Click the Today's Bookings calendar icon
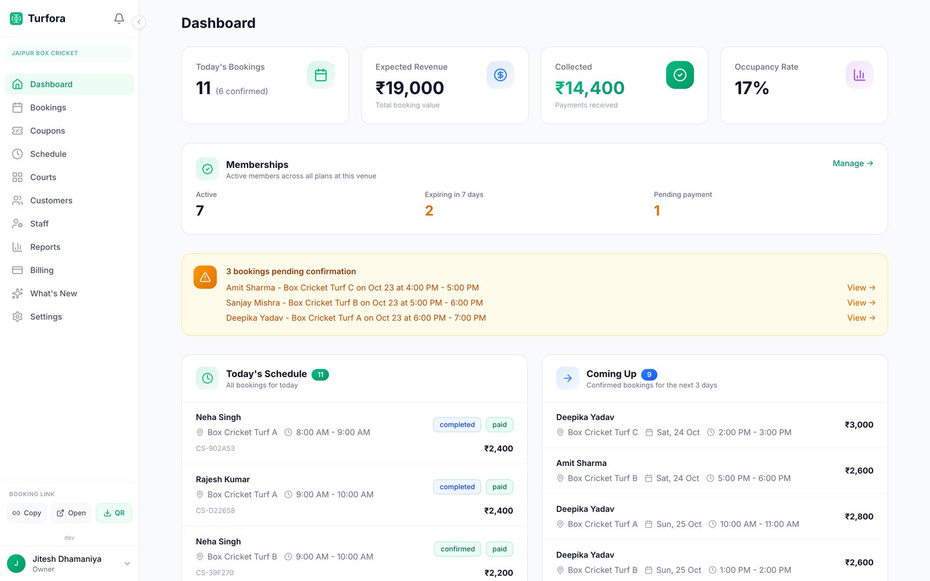The image size is (930, 581). pos(321,75)
